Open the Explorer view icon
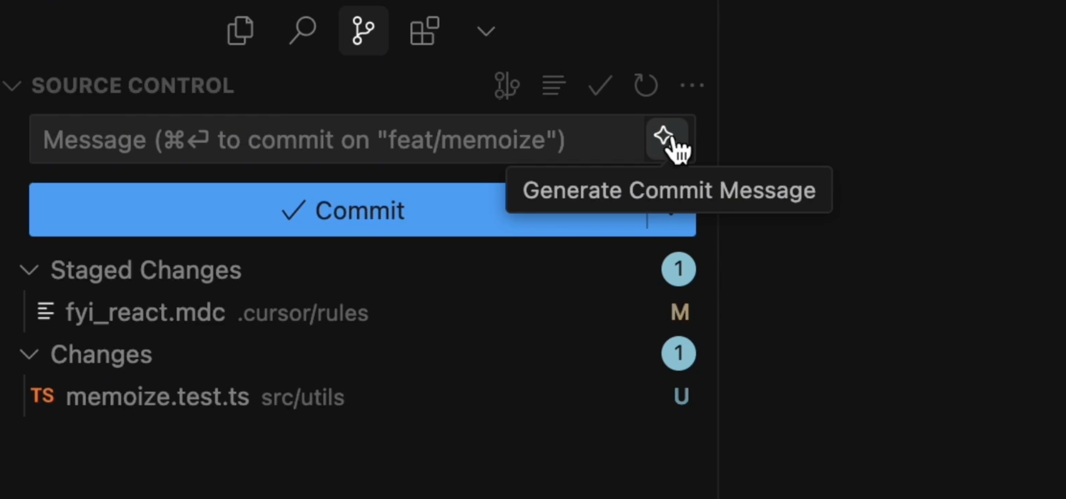Viewport: 1066px width, 499px height. [240, 31]
